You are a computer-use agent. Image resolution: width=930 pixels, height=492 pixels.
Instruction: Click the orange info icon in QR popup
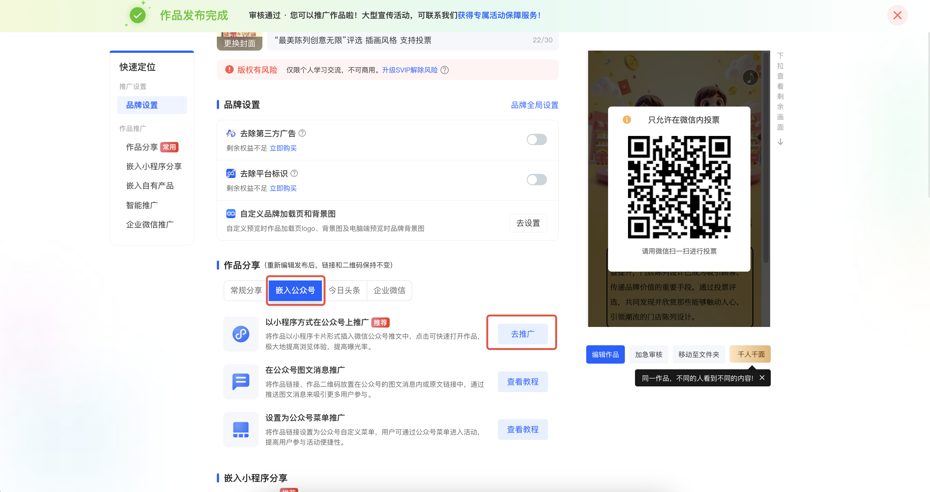(x=627, y=120)
